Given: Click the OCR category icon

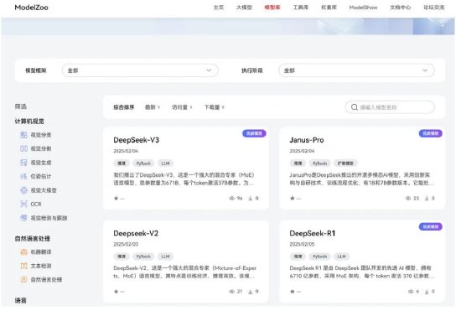Looking at the screenshot, I should pos(23,204).
